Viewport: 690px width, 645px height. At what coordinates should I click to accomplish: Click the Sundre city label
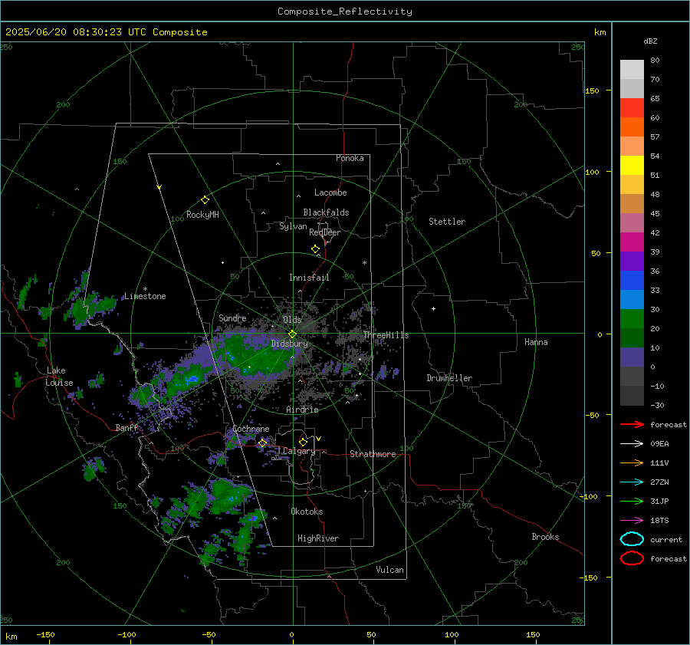[232, 318]
